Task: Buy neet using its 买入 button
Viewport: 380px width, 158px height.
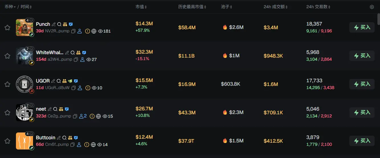Action: point(362,113)
